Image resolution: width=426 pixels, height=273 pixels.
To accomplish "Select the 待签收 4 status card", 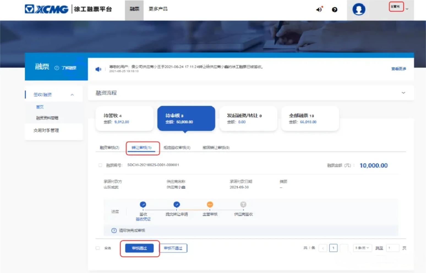I will pos(124,118).
